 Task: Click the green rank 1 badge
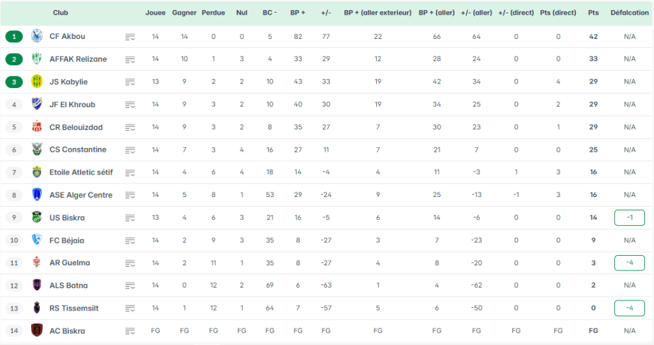click(14, 36)
